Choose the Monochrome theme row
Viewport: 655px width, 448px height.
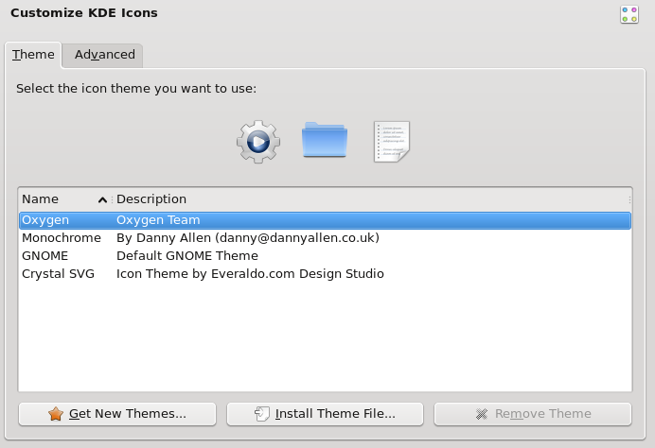(61, 238)
